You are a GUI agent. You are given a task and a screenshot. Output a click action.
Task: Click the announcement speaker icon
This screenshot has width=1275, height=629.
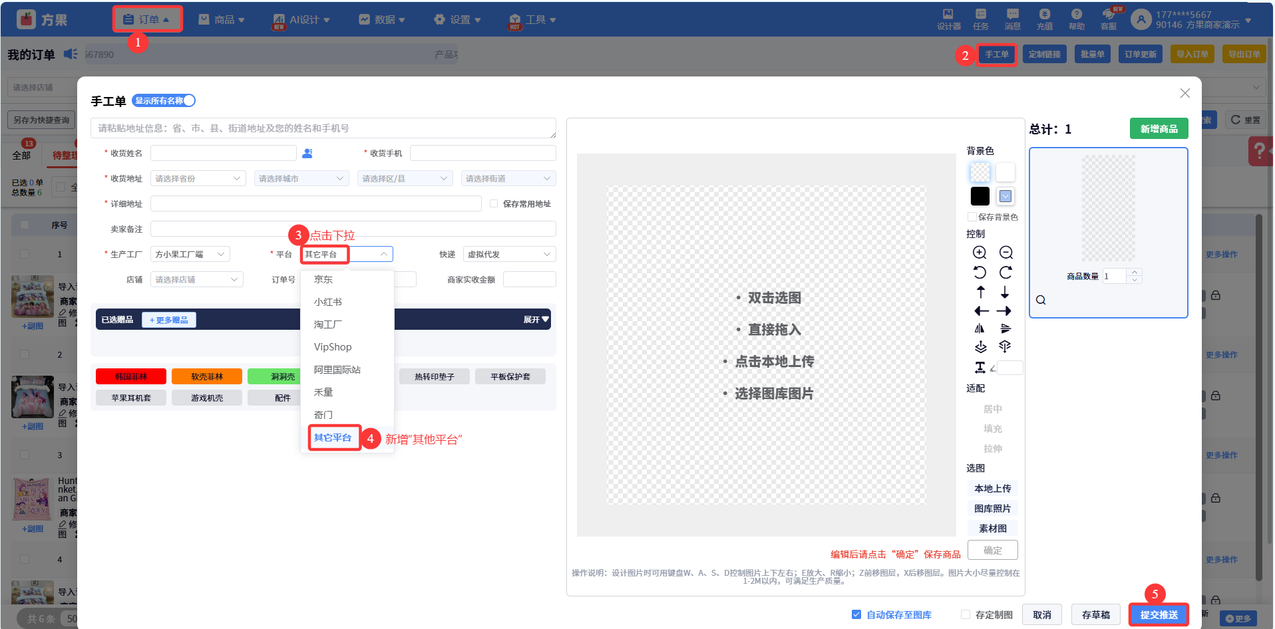(x=71, y=54)
